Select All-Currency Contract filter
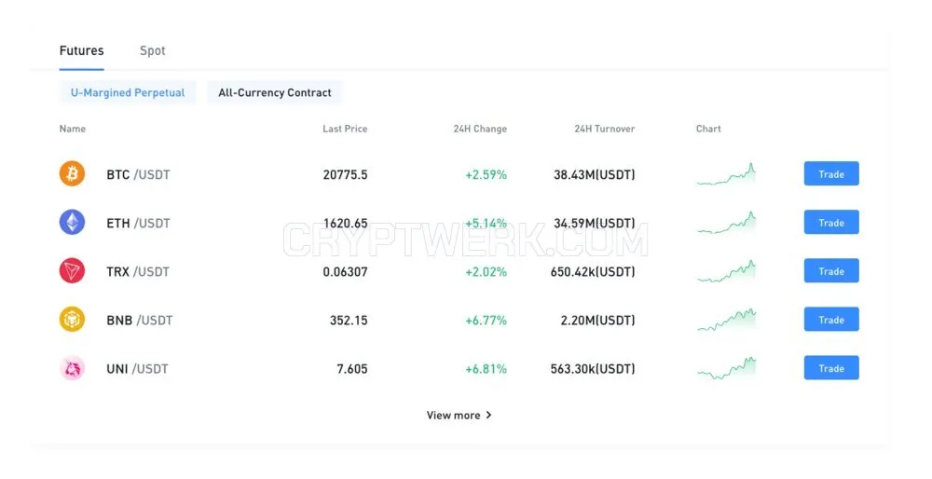 tap(275, 92)
